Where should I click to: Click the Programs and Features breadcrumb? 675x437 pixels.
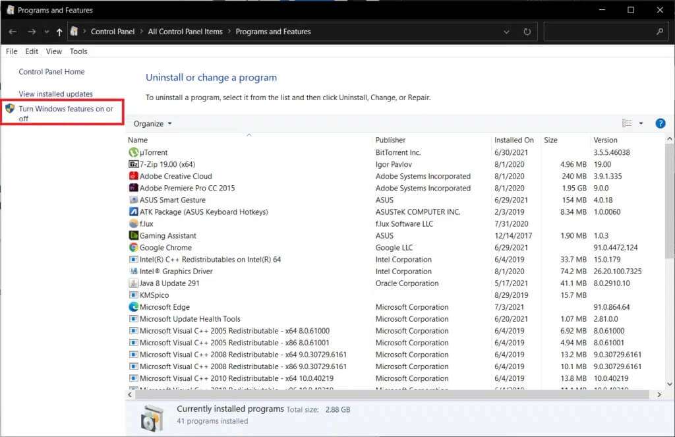(273, 32)
